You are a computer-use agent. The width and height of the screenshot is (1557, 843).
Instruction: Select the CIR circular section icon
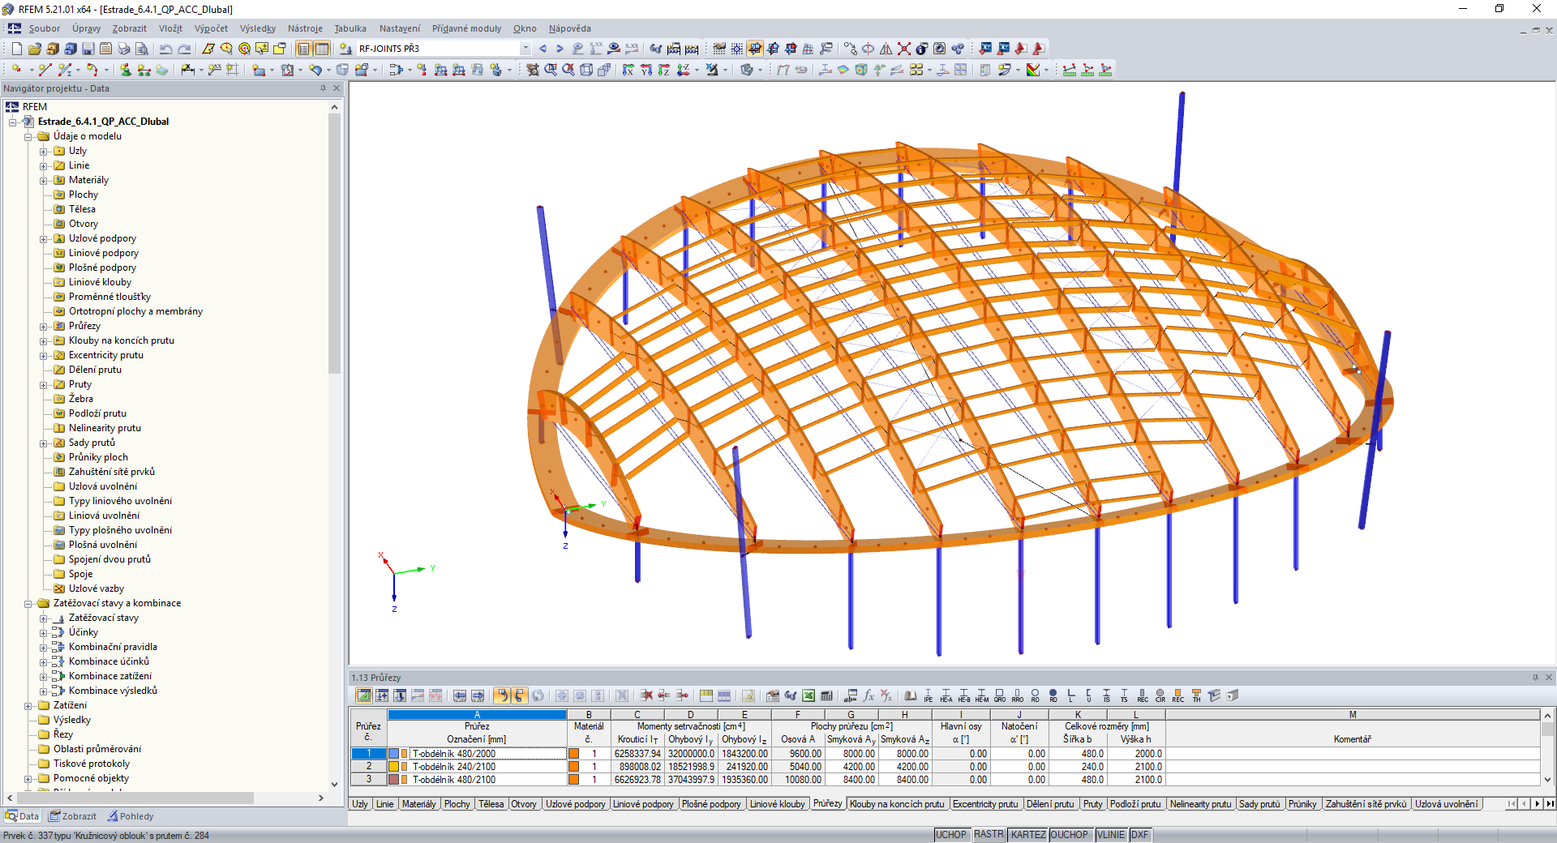pos(1160,696)
